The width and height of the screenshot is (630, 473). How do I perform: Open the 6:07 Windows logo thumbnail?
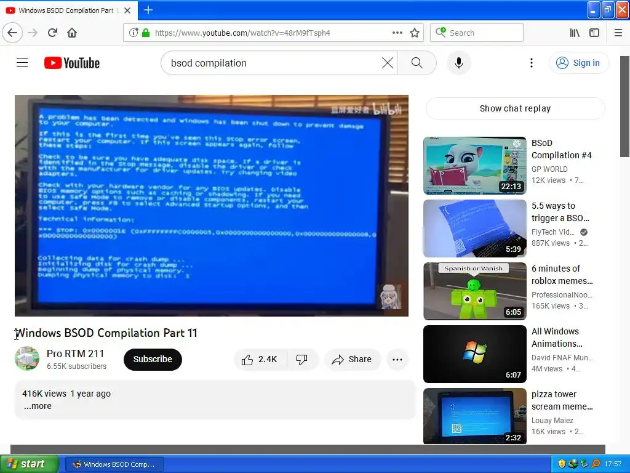coord(474,354)
